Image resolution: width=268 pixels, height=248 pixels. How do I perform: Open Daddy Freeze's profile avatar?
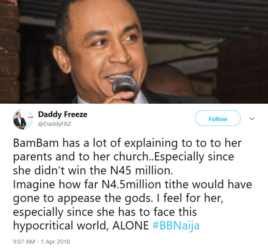click(20, 119)
